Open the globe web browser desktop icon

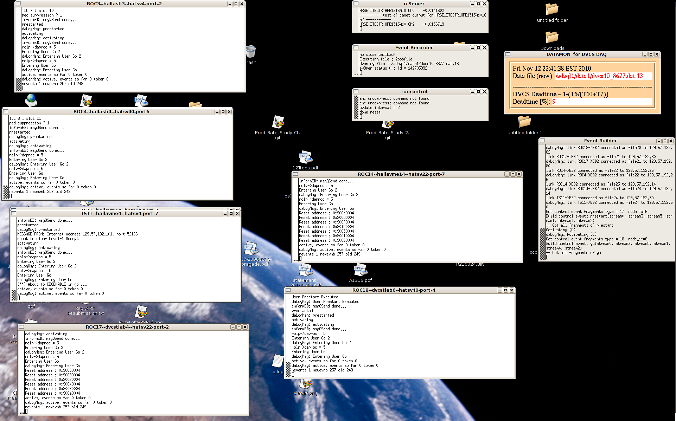point(31,100)
